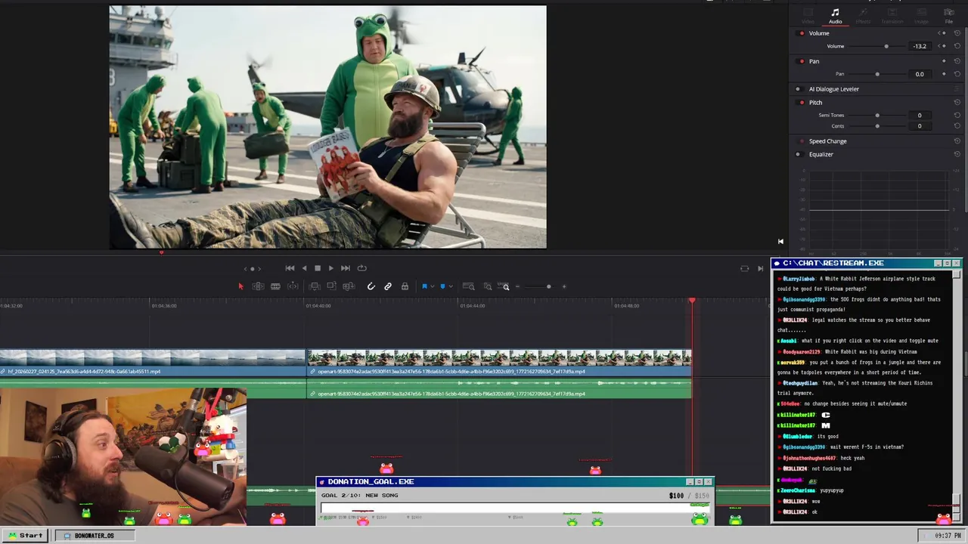Click the Full Extent Zoom icon

(x=468, y=286)
